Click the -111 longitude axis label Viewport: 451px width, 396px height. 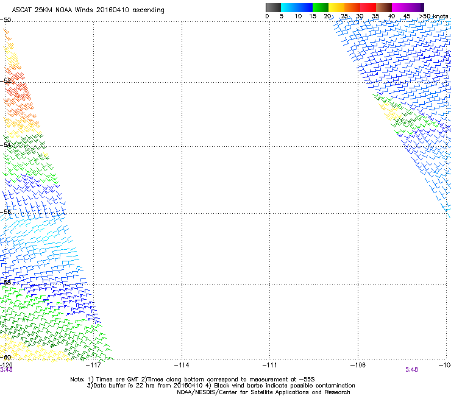coord(270,365)
